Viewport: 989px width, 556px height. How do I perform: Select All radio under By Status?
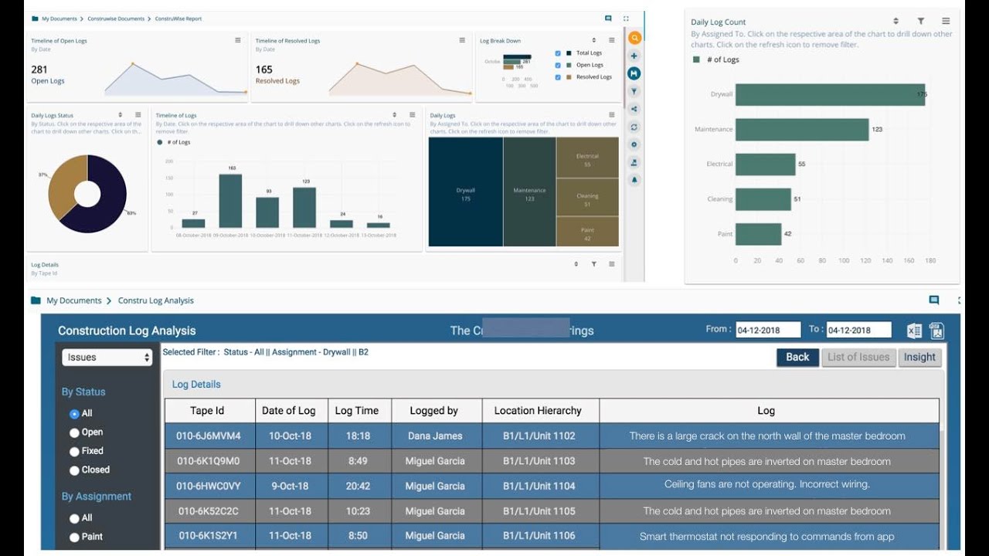[74, 414]
